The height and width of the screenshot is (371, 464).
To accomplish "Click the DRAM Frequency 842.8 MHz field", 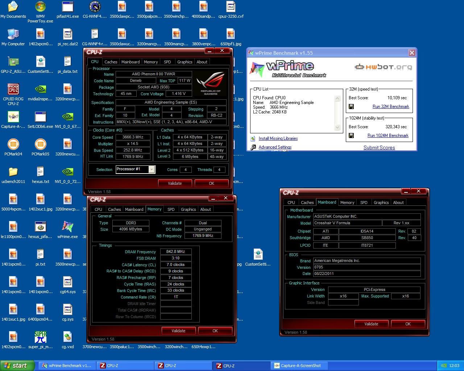I will [175, 251].
